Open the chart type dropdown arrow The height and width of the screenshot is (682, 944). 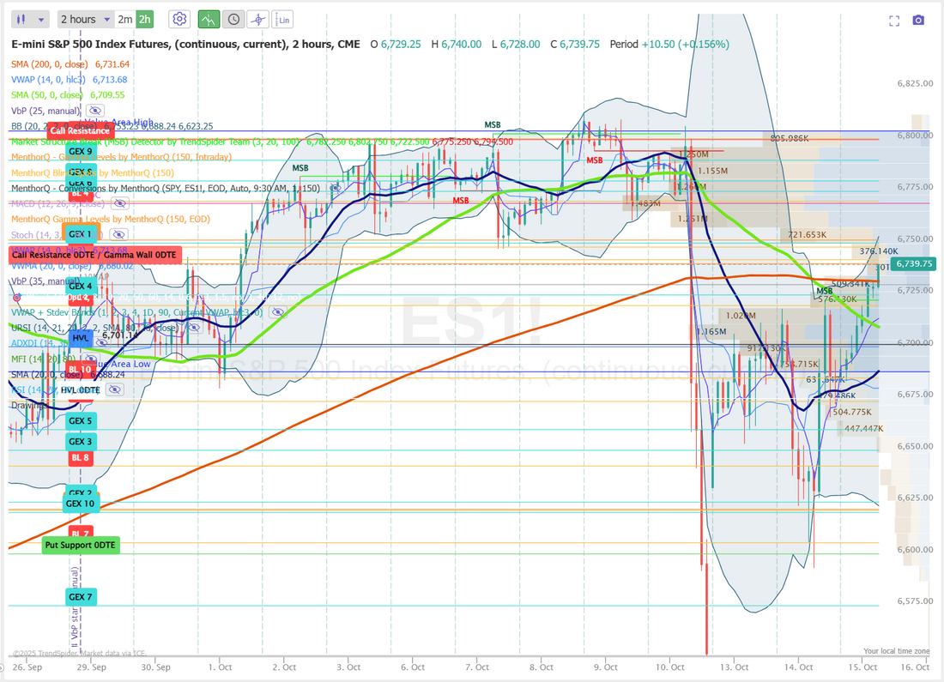(x=41, y=19)
